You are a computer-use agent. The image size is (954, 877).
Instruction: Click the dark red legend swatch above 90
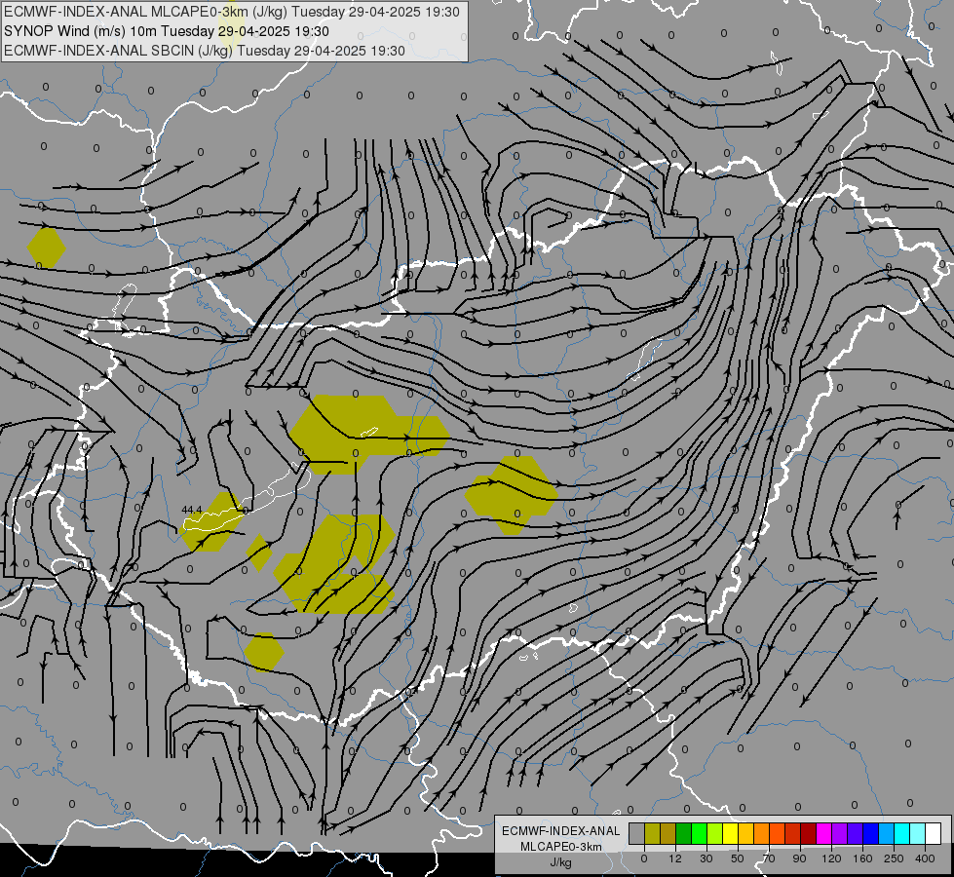(808, 833)
